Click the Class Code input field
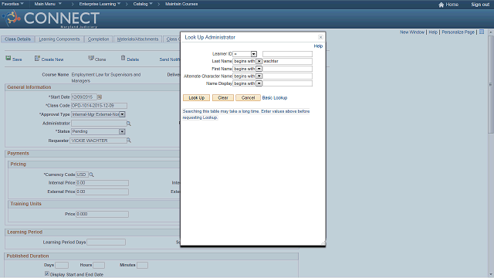This screenshot has height=278, width=494. tap(99, 106)
